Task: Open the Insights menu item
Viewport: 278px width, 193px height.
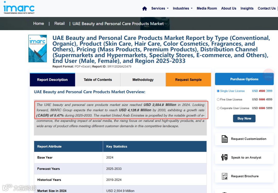Action: pos(247,8)
